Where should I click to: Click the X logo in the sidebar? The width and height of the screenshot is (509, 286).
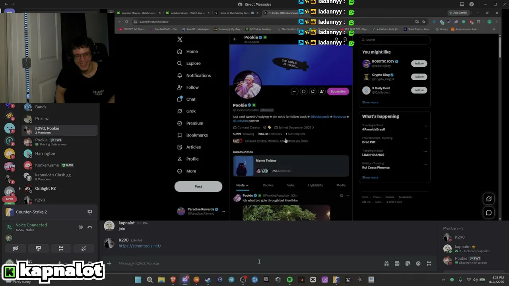pyautogui.click(x=180, y=39)
